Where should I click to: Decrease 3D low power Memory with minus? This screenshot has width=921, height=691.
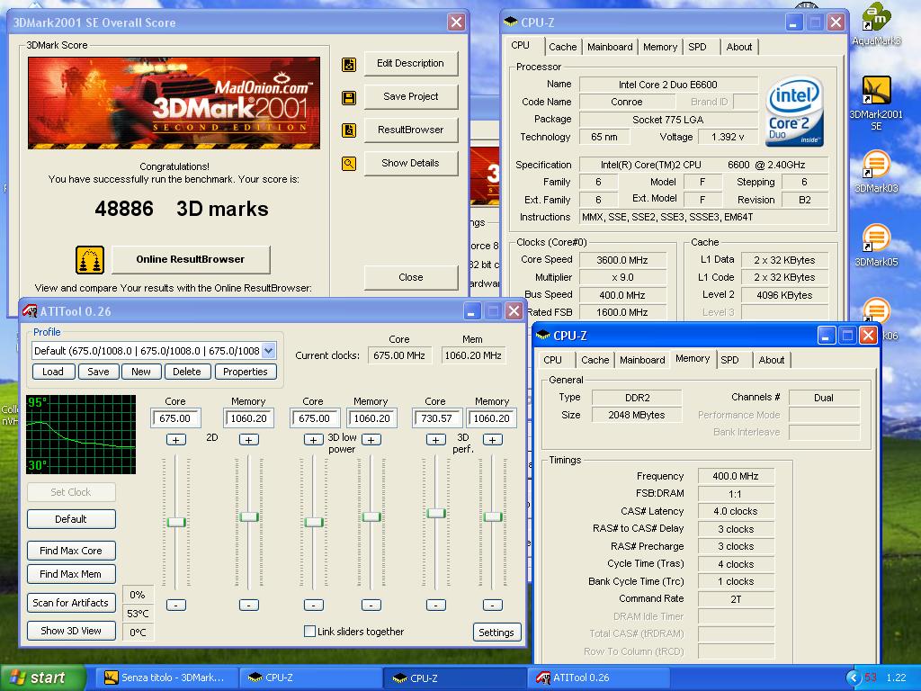click(x=371, y=605)
